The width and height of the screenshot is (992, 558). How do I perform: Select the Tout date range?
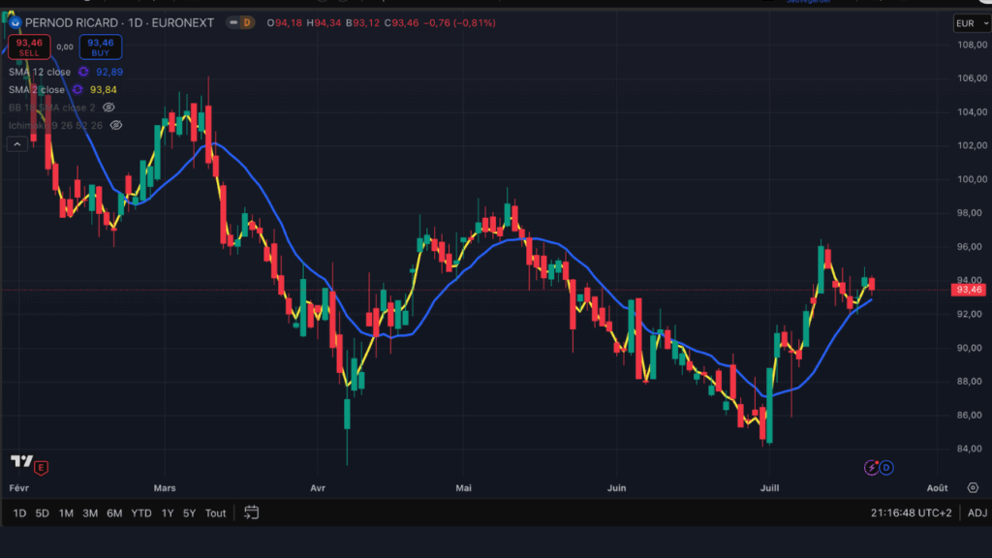pyautogui.click(x=215, y=513)
